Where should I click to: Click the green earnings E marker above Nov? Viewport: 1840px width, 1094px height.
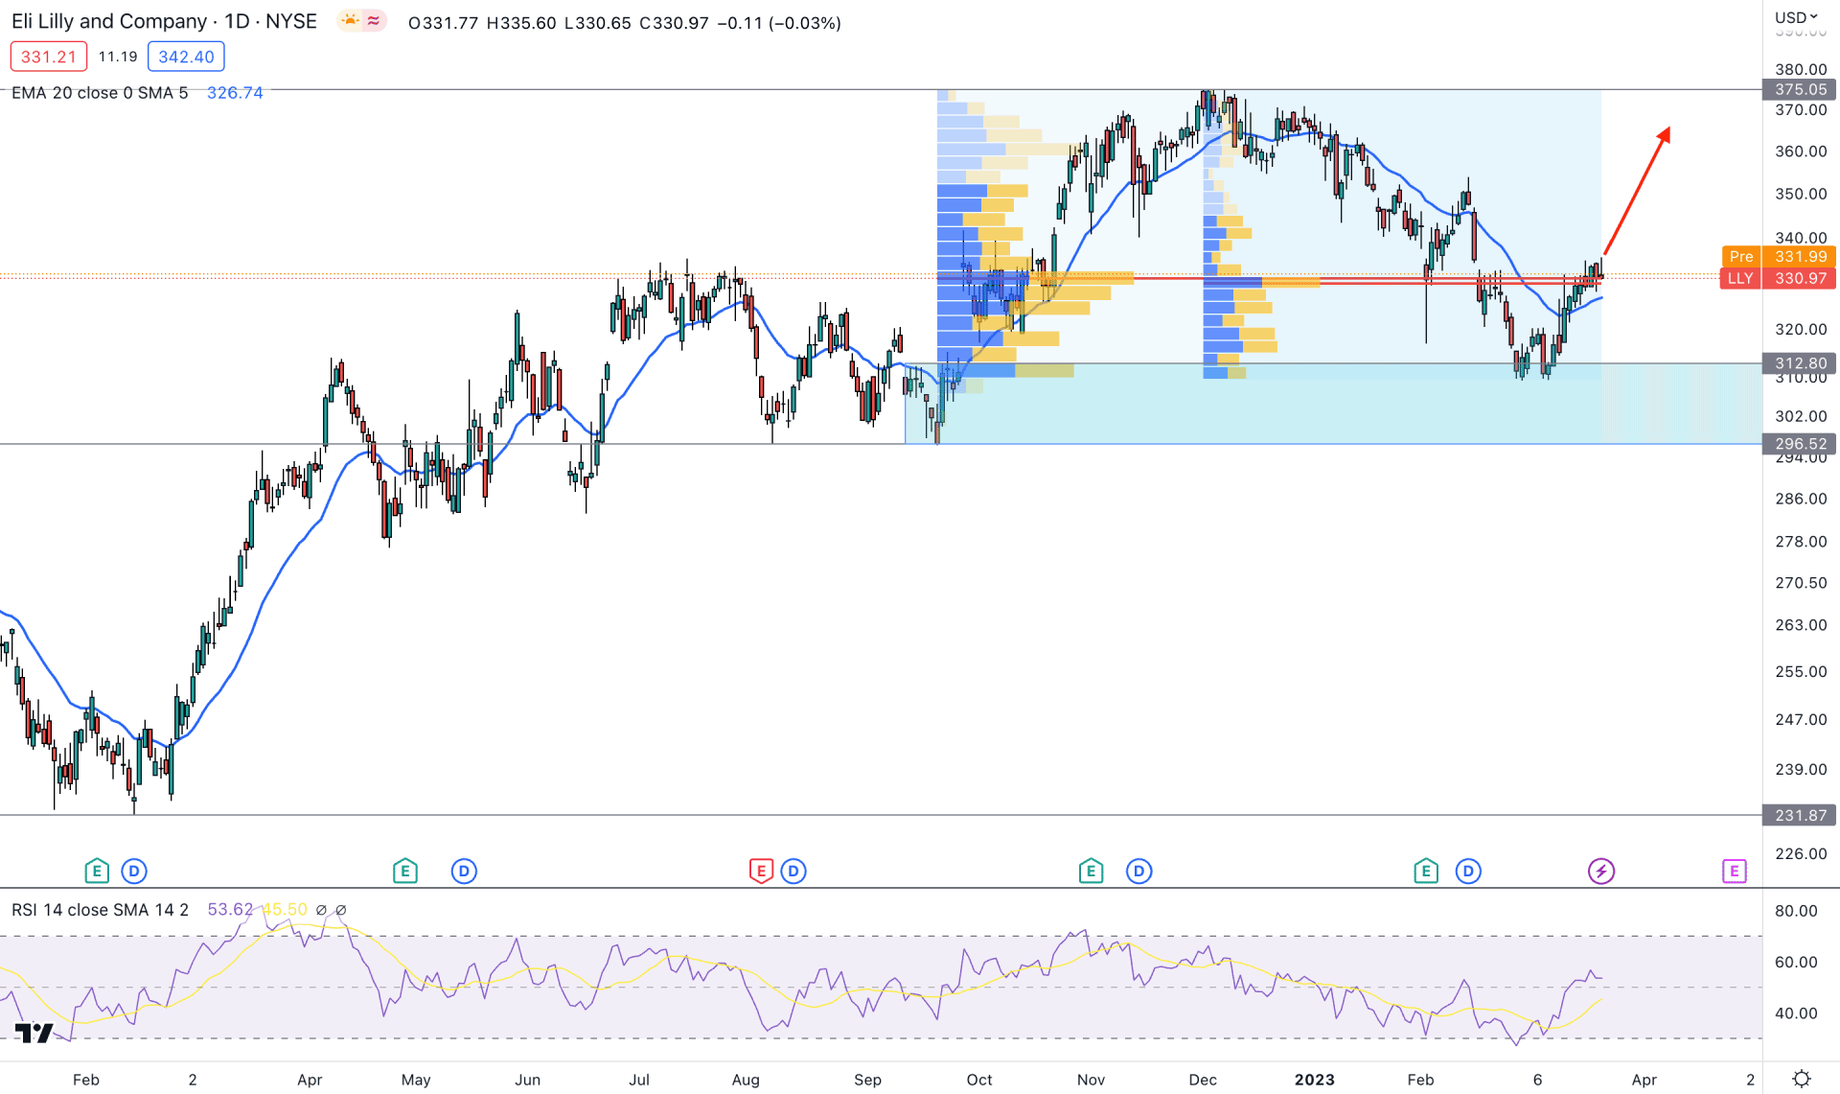(1091, 871)
